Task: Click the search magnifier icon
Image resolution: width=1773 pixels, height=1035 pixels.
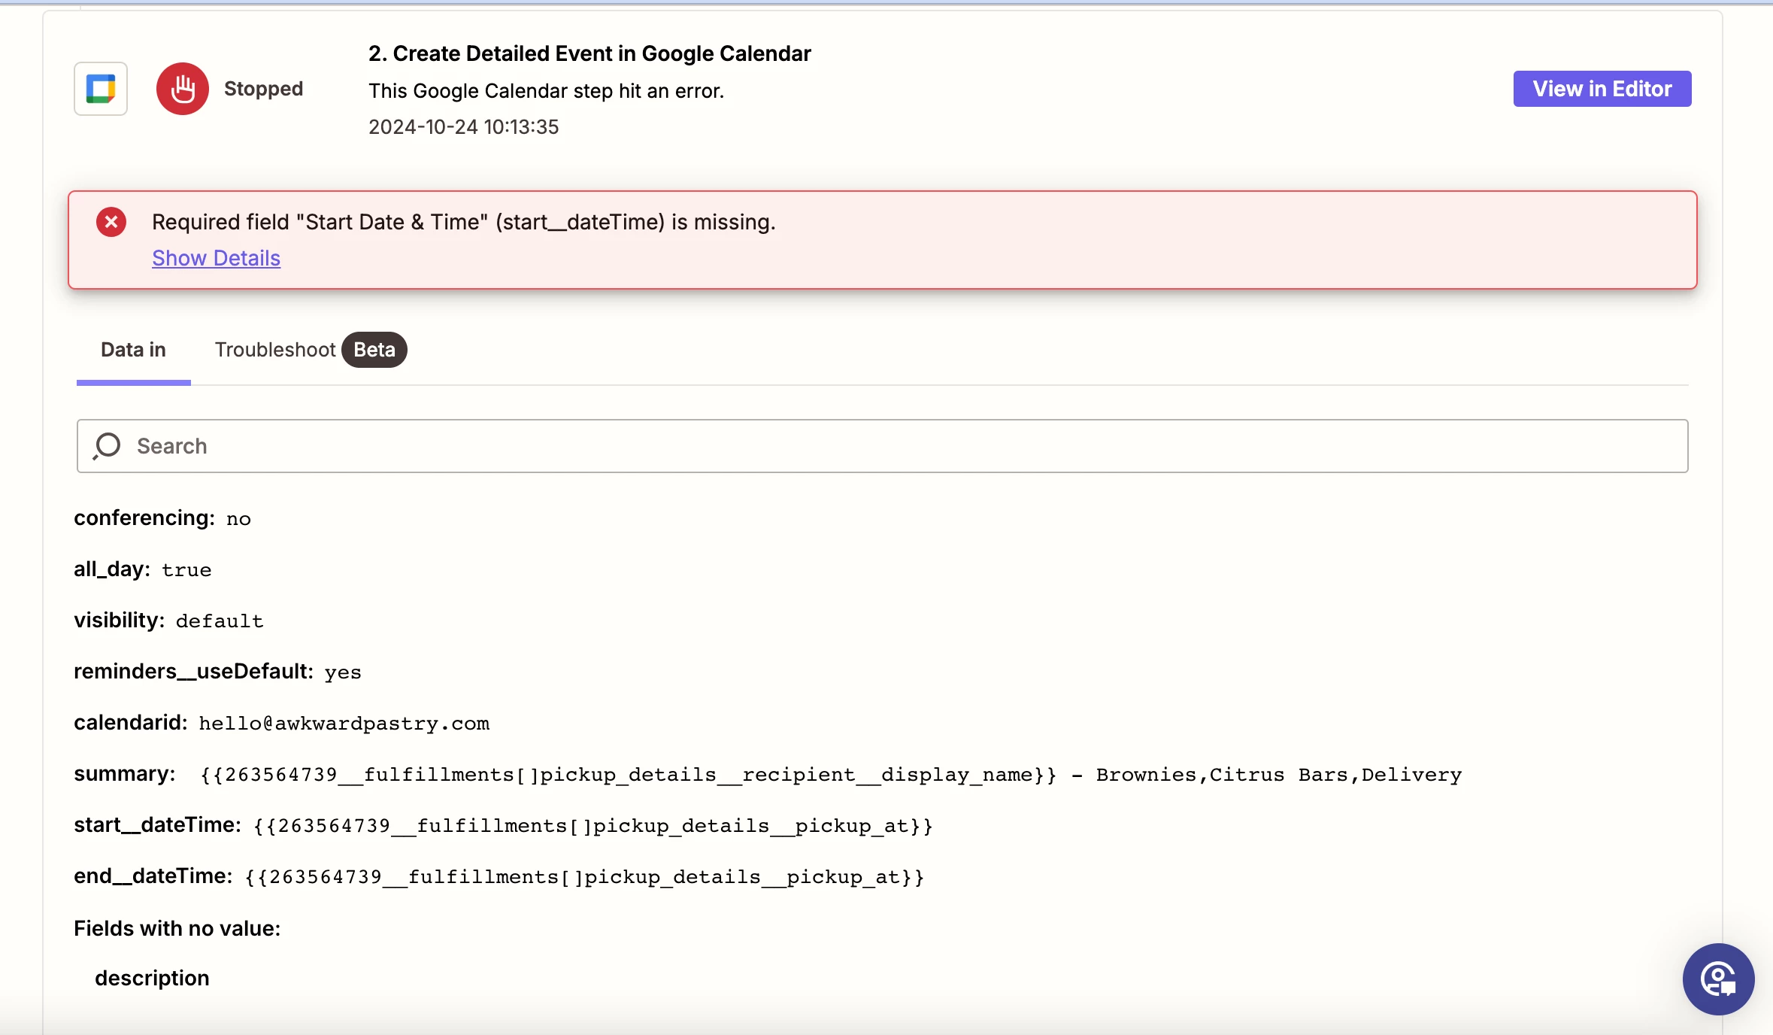Action: (107, 446)
